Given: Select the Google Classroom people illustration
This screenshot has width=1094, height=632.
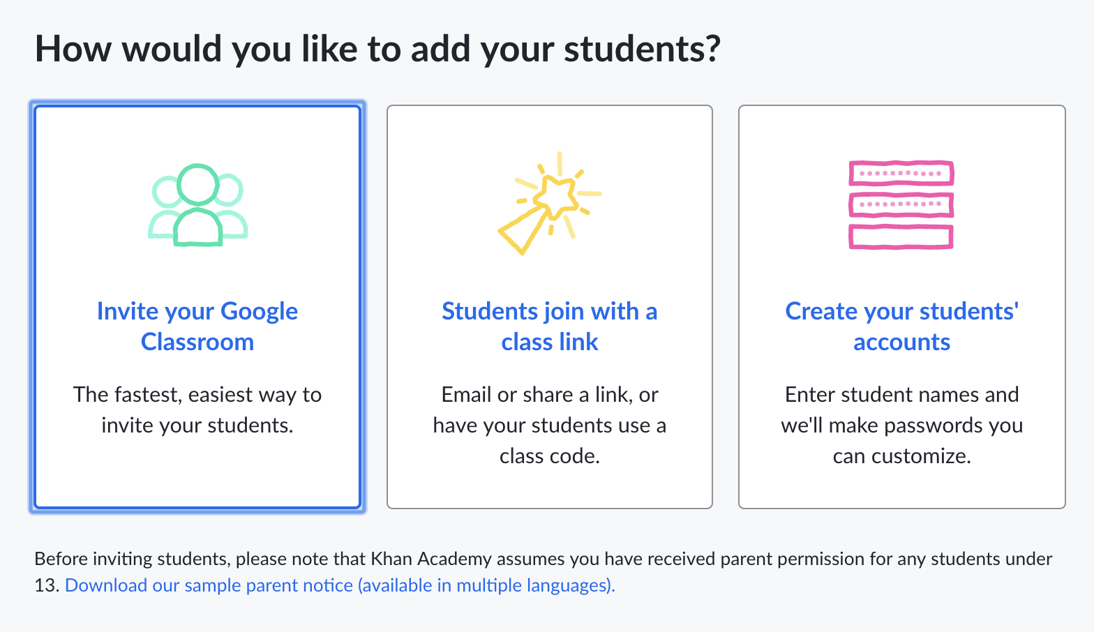Looking at the screenshot, I should tap(197, 204).
